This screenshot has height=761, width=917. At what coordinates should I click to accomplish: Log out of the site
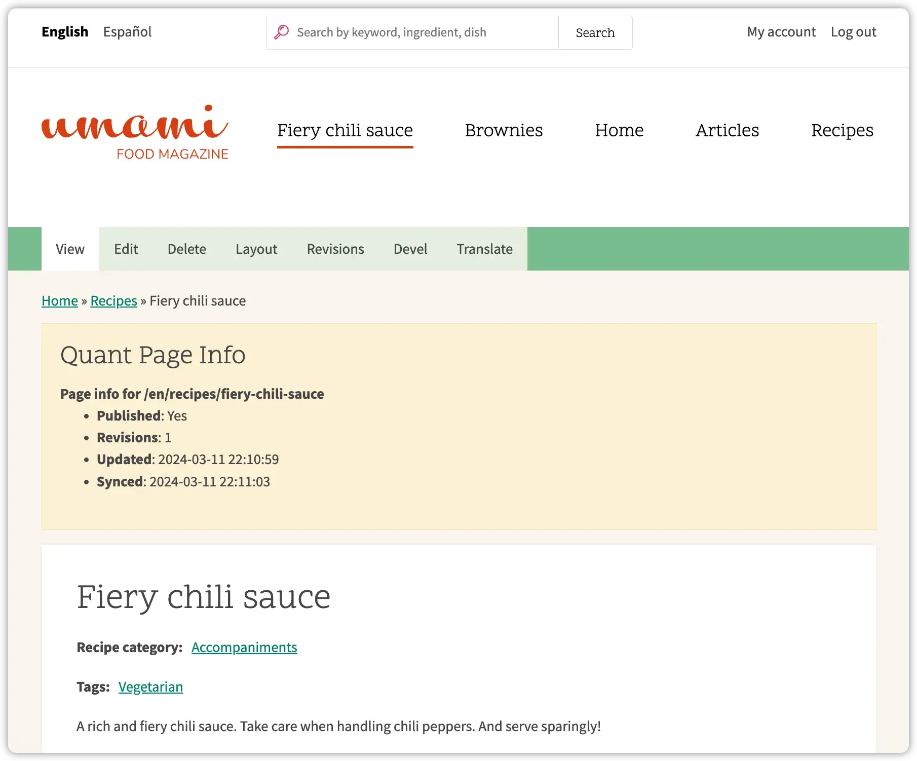tap(853, 31)
